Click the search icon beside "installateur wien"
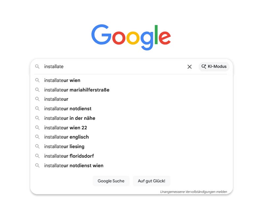This screenshot has height=208, width=271. [37, 80]
